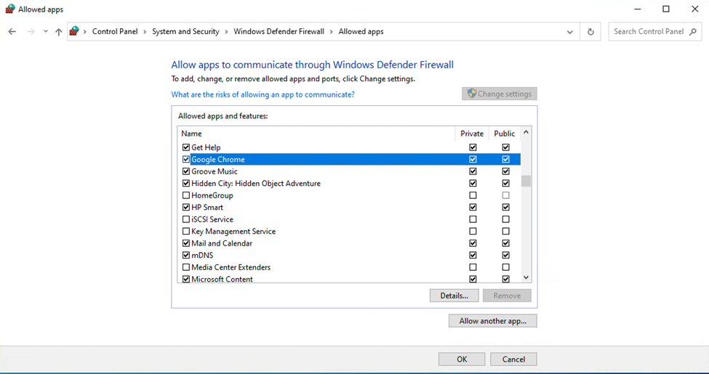Enable iSCSI Service name checkbox
Viewport: 709px width, 374px height.
click(x=186, y=219)
